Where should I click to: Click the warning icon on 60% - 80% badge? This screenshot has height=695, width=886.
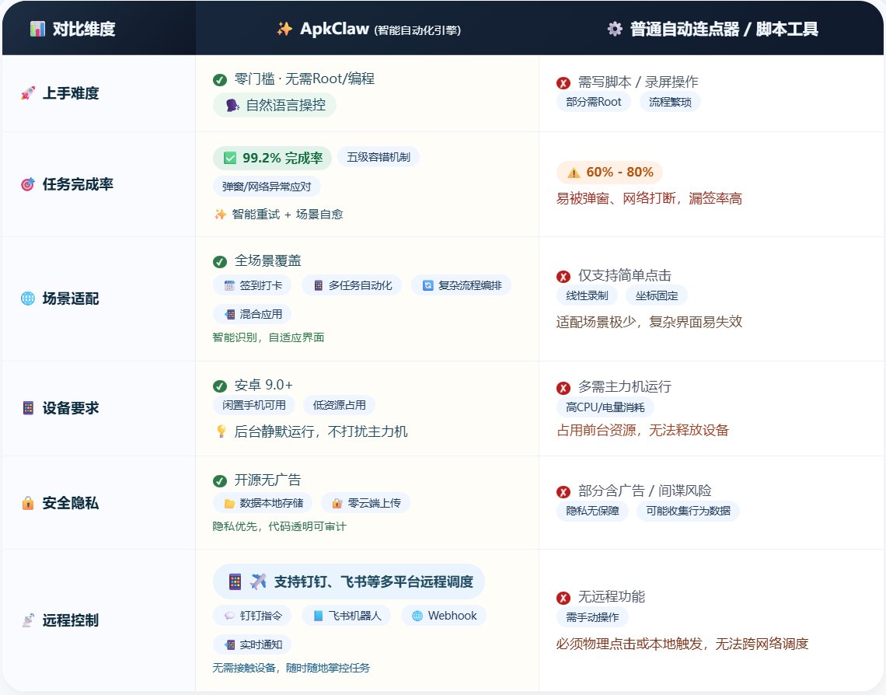point(574,173)
